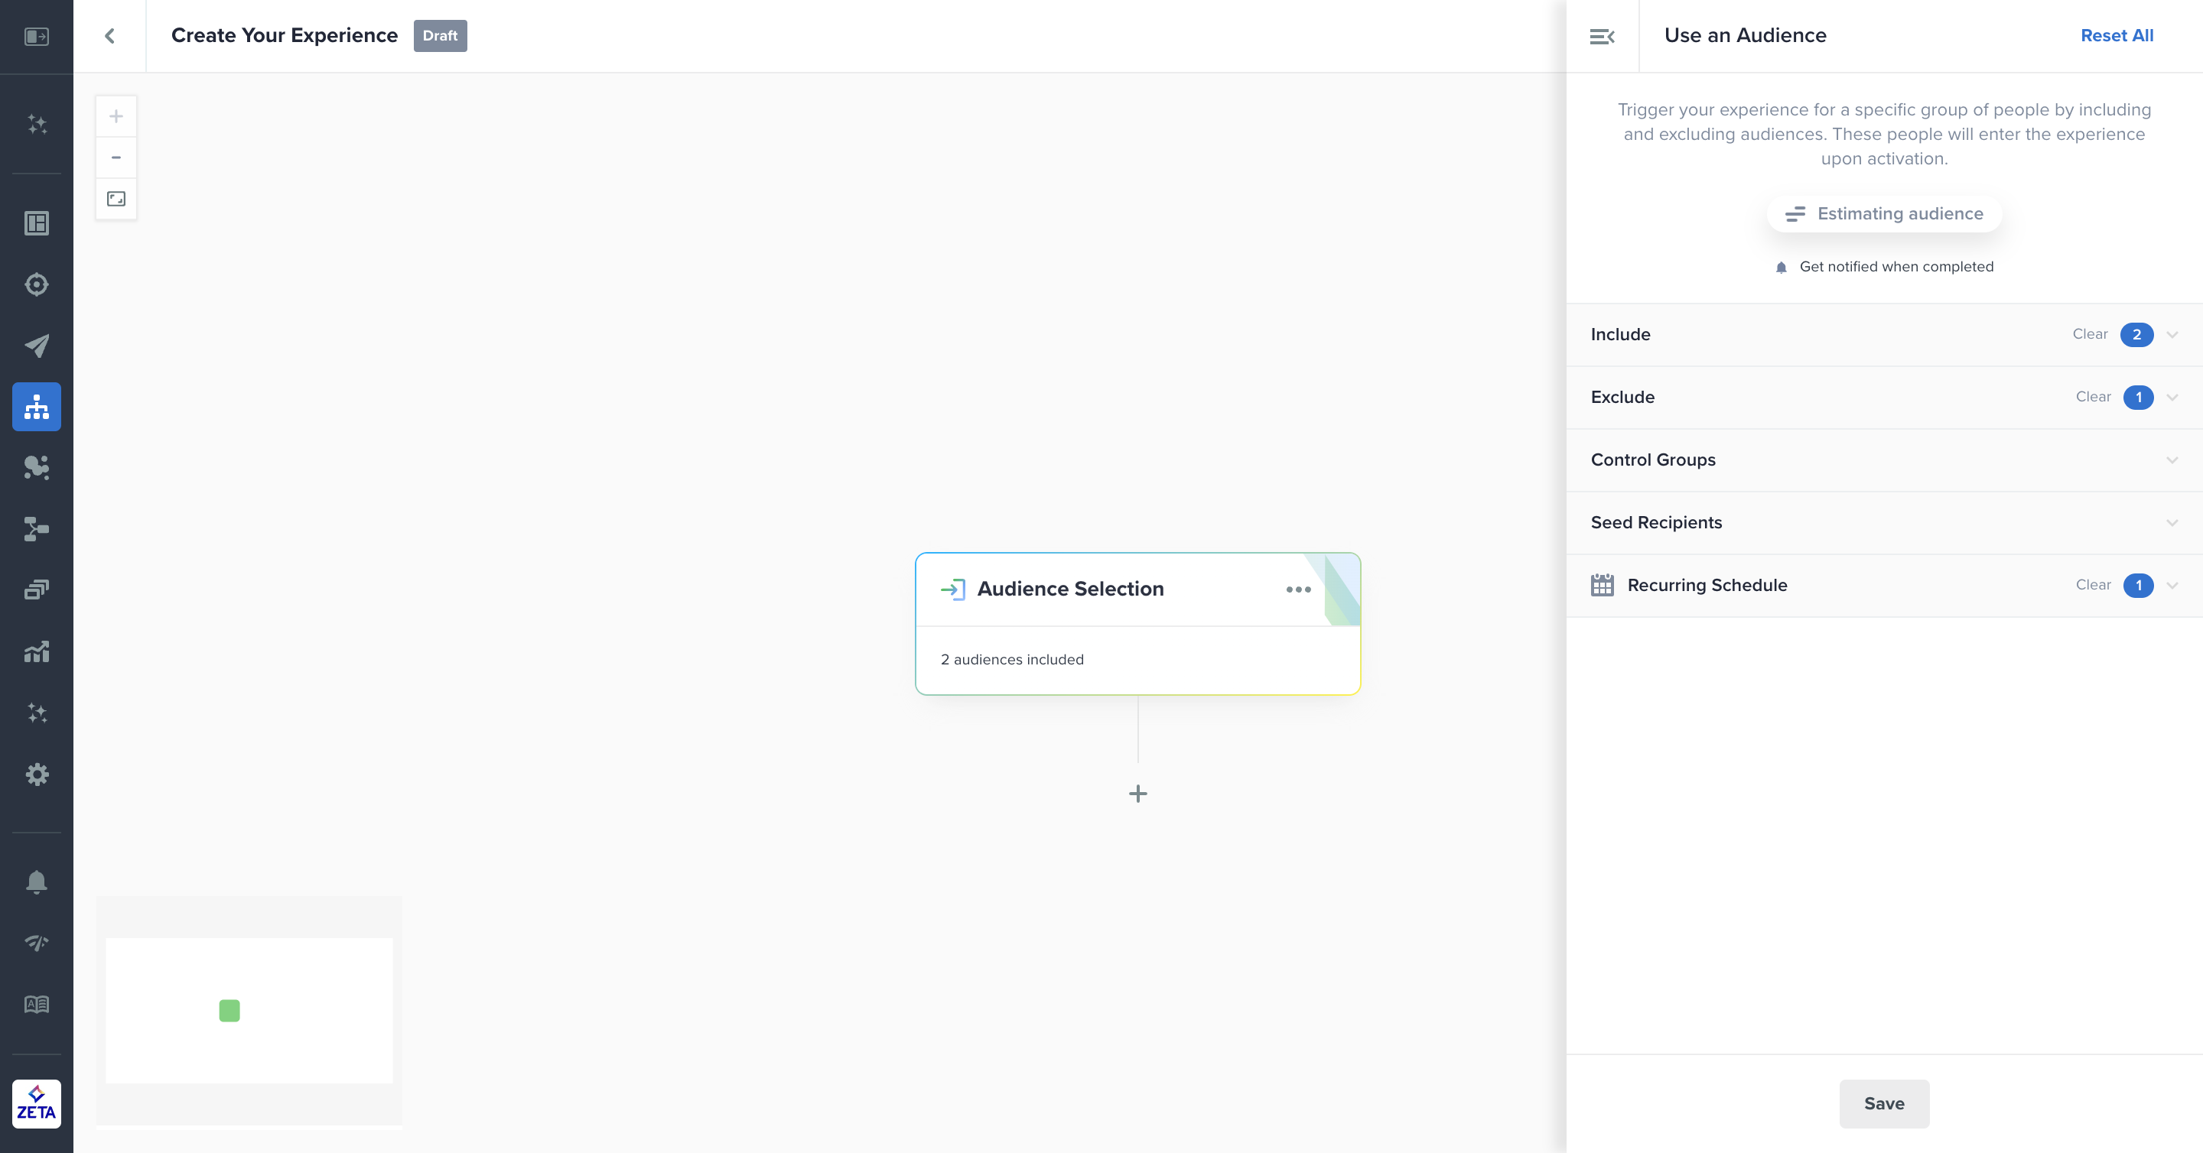Click the back arrow in the header
This screenshot has height=1153, width=2203.
click(109, 36)
